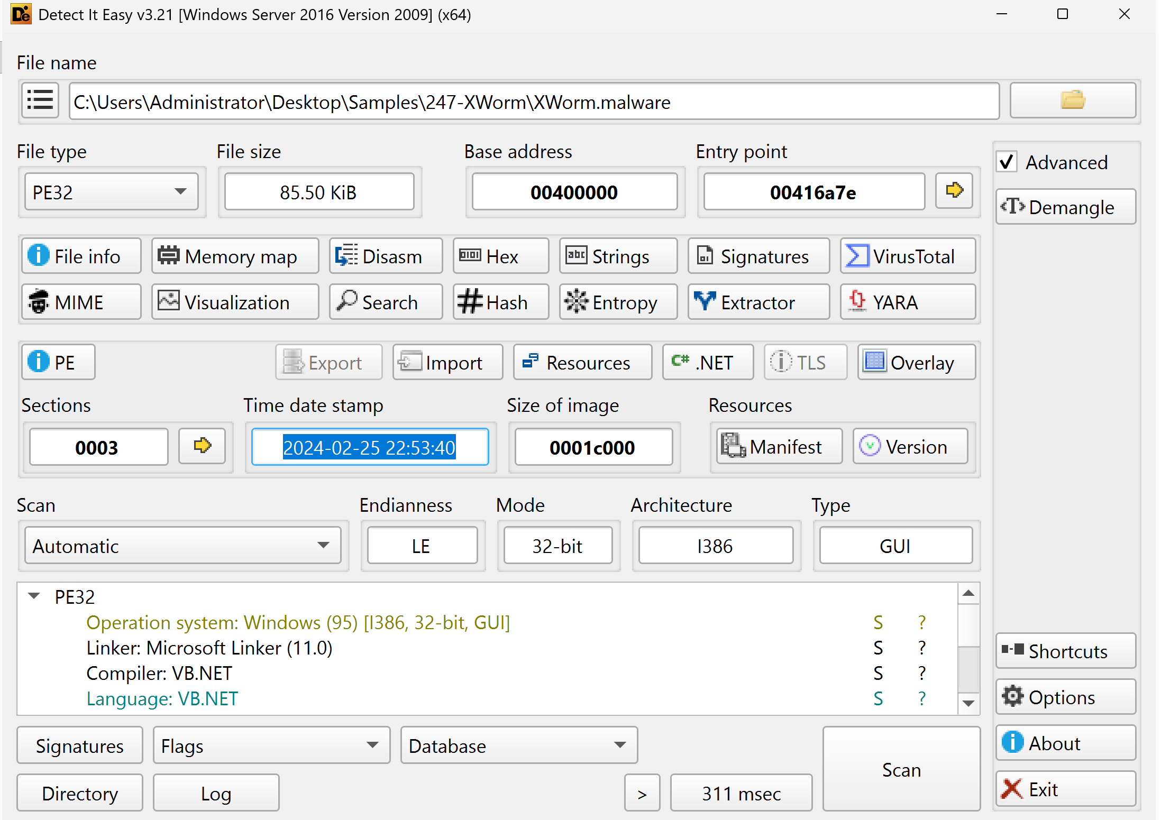Click the large Scan button
The width and height of the screenshot is (1161, 820).
tap(901, 769)
